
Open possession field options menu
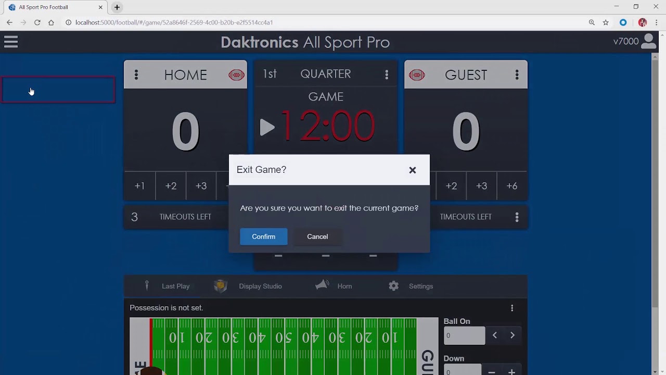click(512, 308)
